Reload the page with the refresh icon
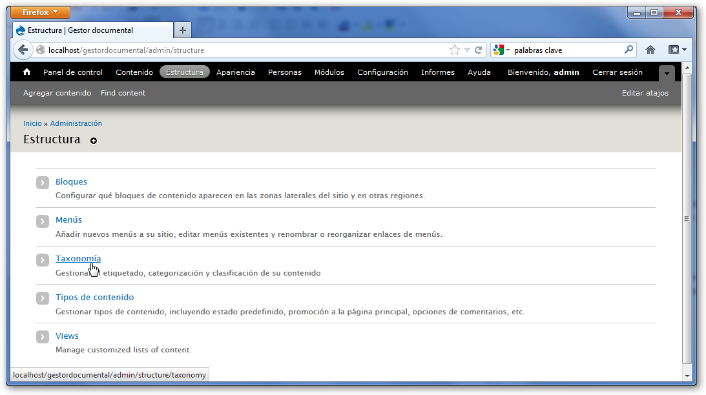Screen dimensions: 706x395 point(479,50)
